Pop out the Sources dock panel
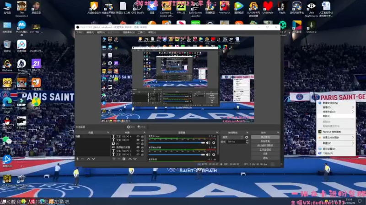Viewport: 366px width, 205px height. tap(144, 133)
